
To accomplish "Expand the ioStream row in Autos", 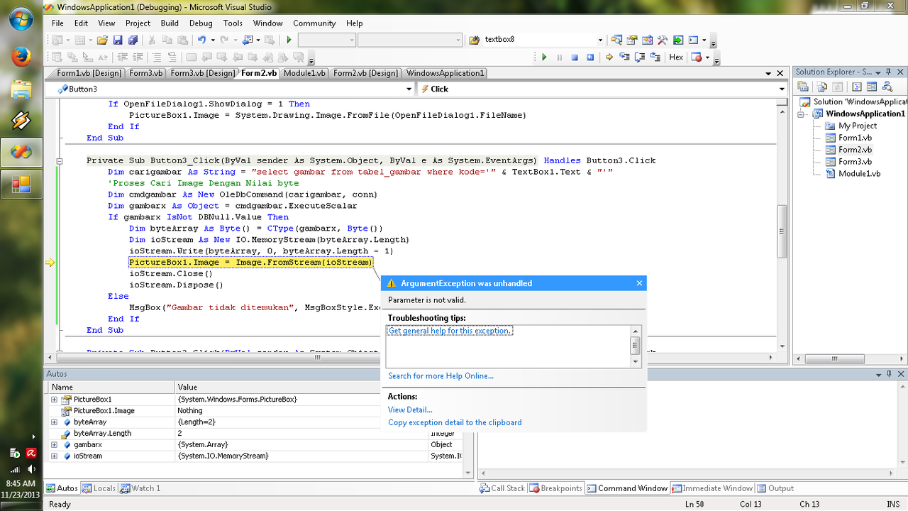I will [54, 456].
